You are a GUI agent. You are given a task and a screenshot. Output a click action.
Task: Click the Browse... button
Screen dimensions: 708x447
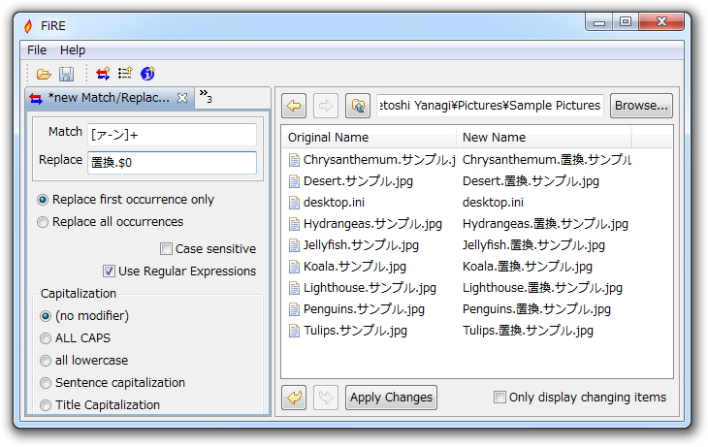coord(641,106)
